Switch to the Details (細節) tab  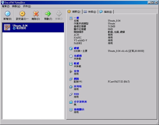point(74,12)
